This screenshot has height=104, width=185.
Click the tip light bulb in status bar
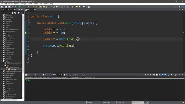tap(184, 102)
